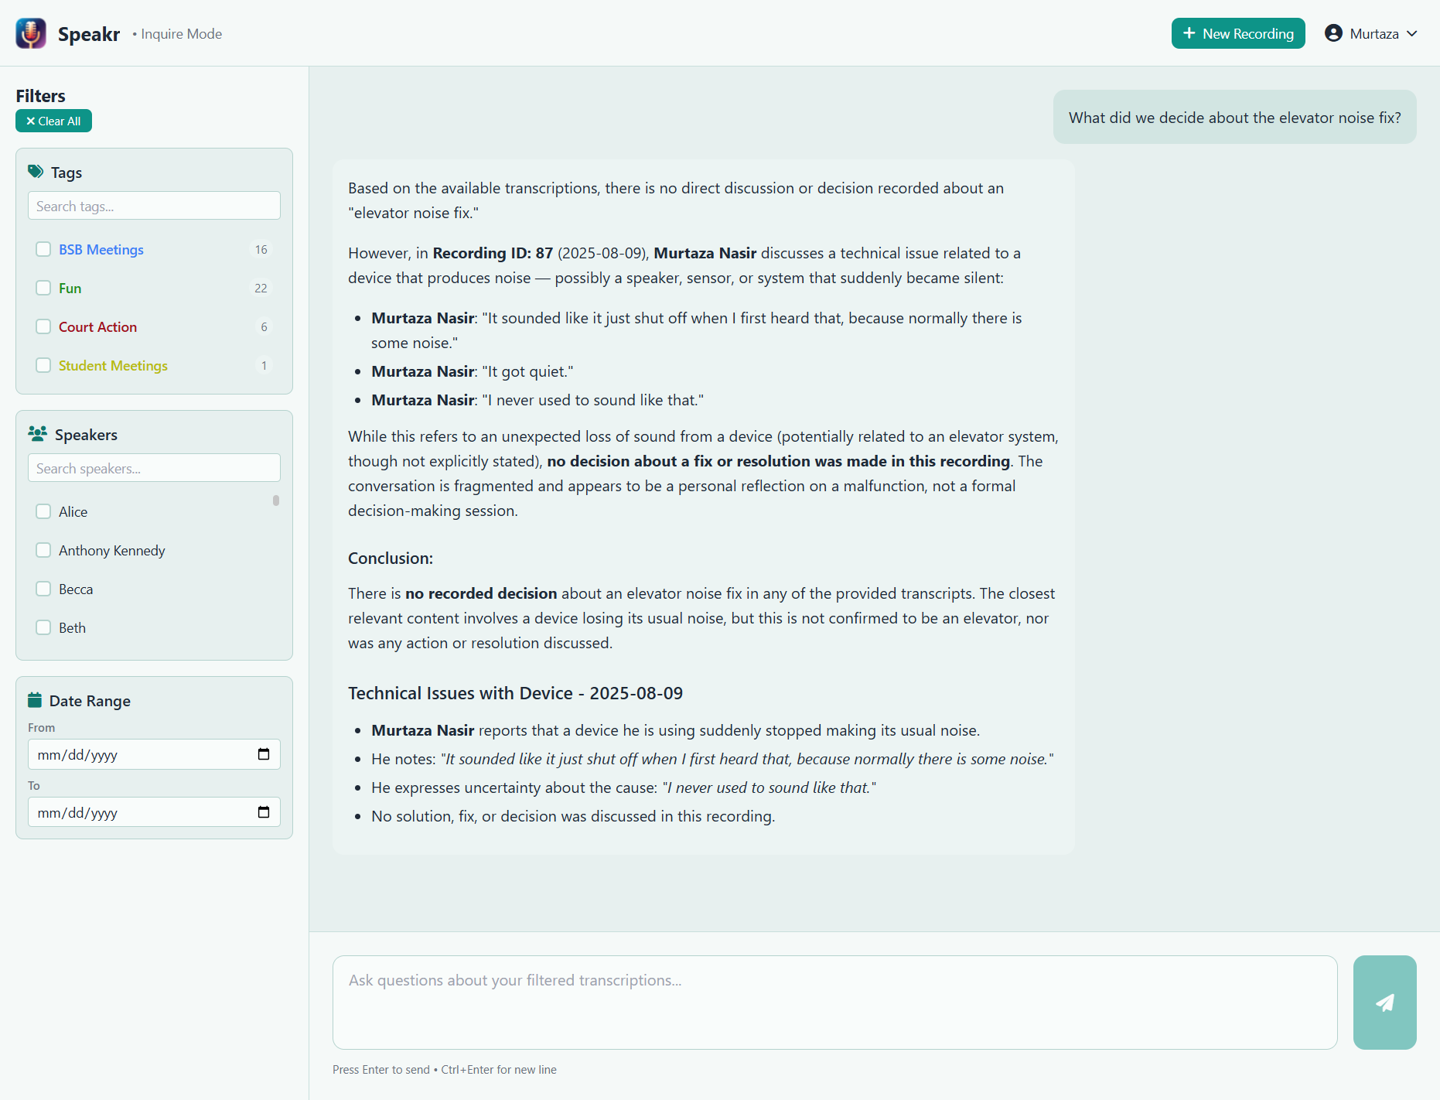
Task: Click the Conclusion heading
Action: pyautogui.click(x=391, y=558)
